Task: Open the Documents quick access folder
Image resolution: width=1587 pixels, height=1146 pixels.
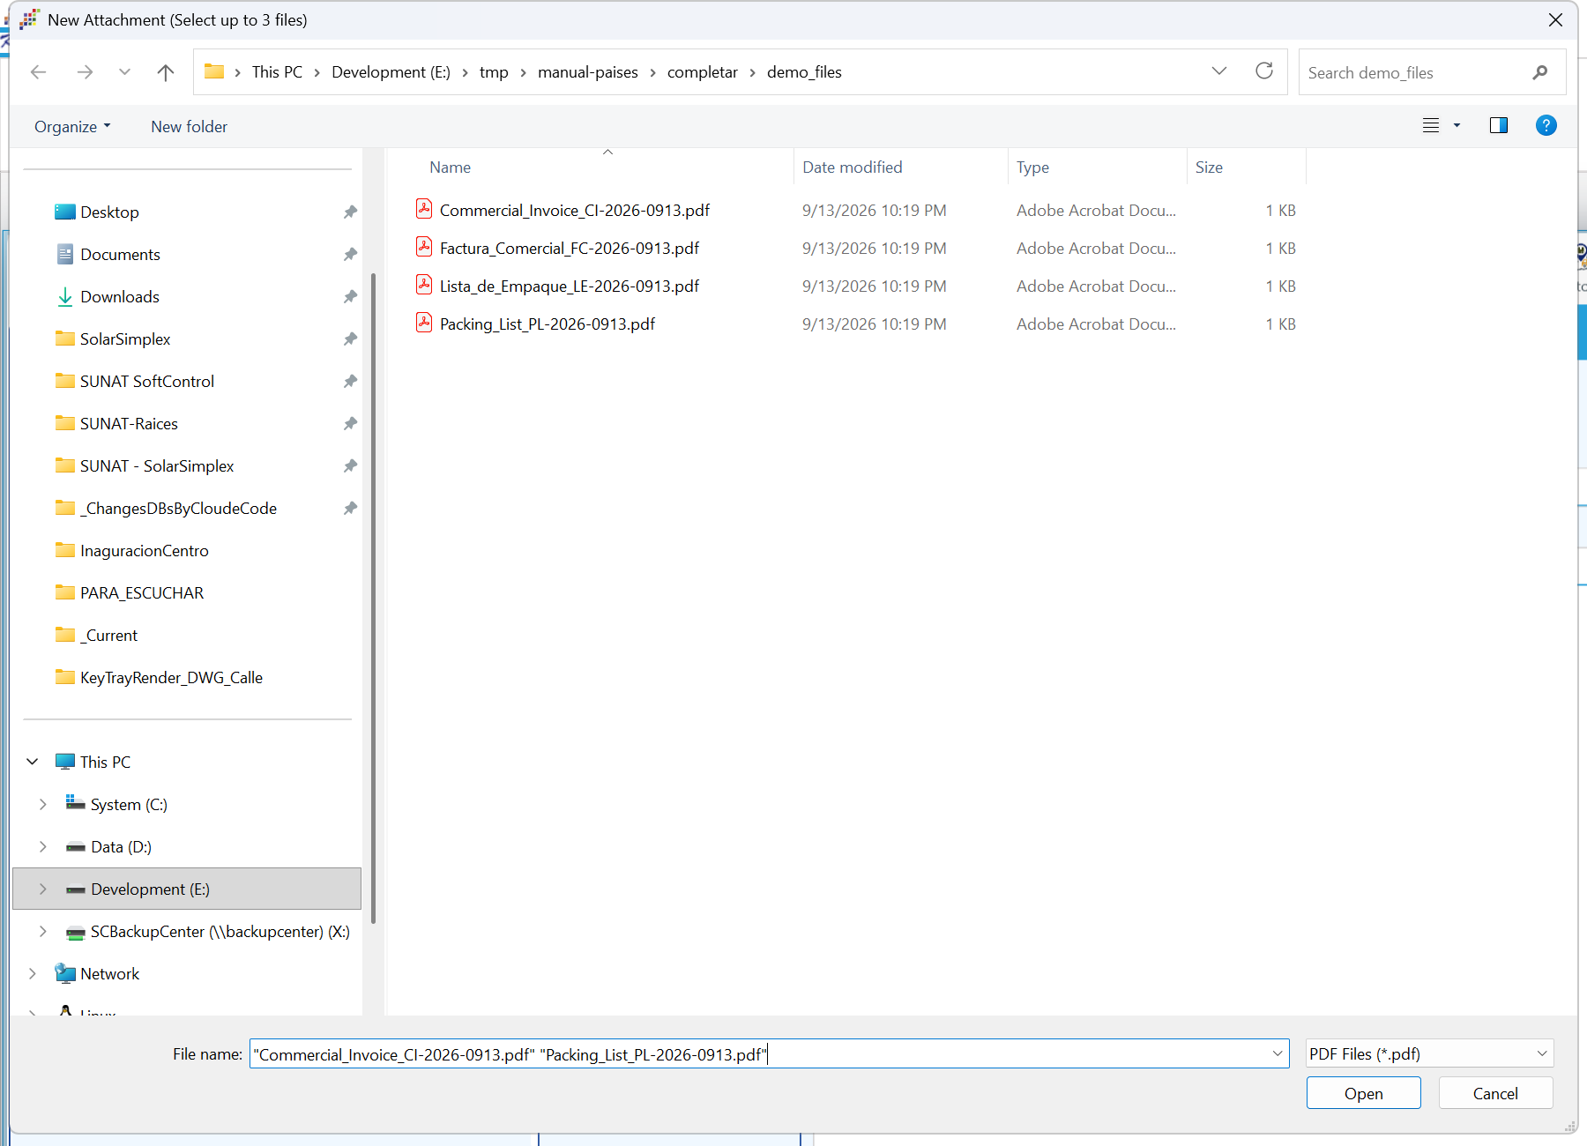Action: [x=120, y=254]
